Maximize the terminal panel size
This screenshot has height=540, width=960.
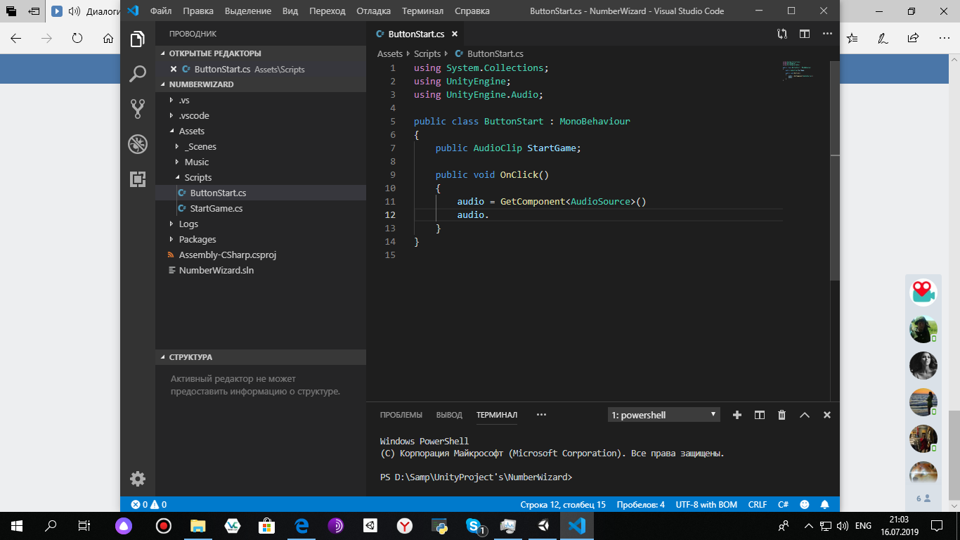click(805, 415)
